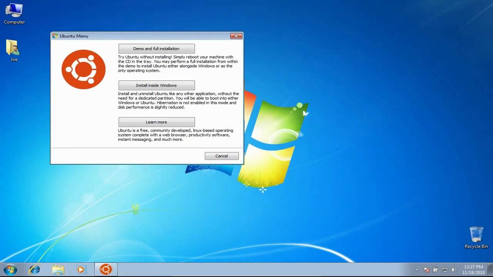Click the Ubuntu Menu title bar icon
The height and width of the screenshot is (277, 493).
pyautogui.click(x=55, y=36)
